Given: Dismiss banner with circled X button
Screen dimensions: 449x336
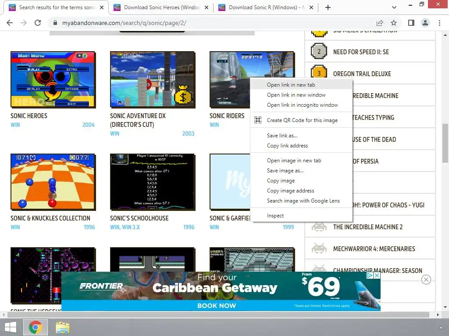Looking at the screenshot, I should pyautogui.click(x=426, y=280).
